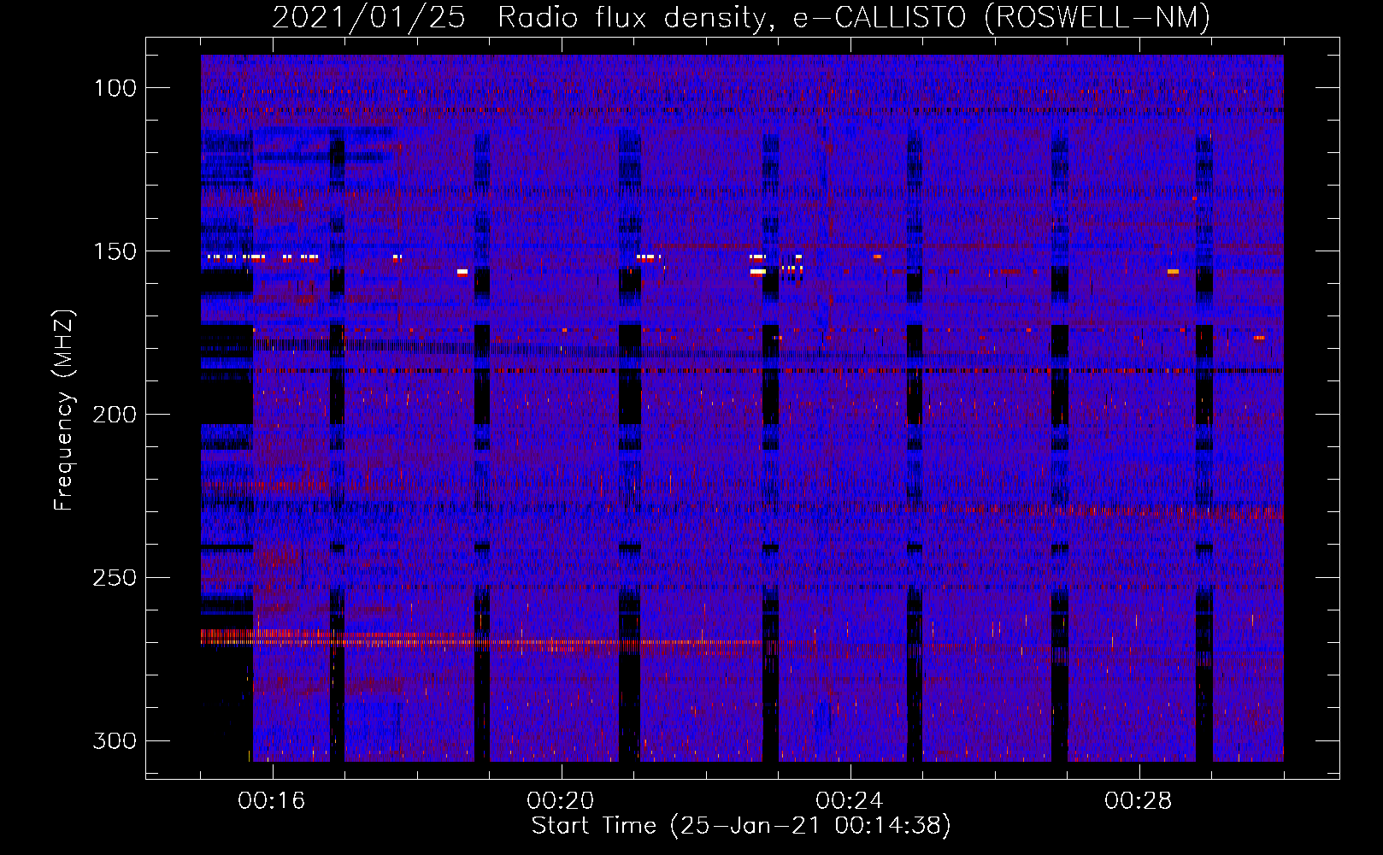Viewport: 1383px width, 855px height.
Task: Click the time tick label "00:28"
Action: 1139,801
